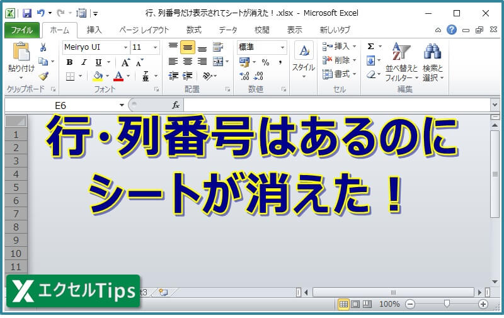
Task: Expand the formula bar chevron
Action: [495, 105]
